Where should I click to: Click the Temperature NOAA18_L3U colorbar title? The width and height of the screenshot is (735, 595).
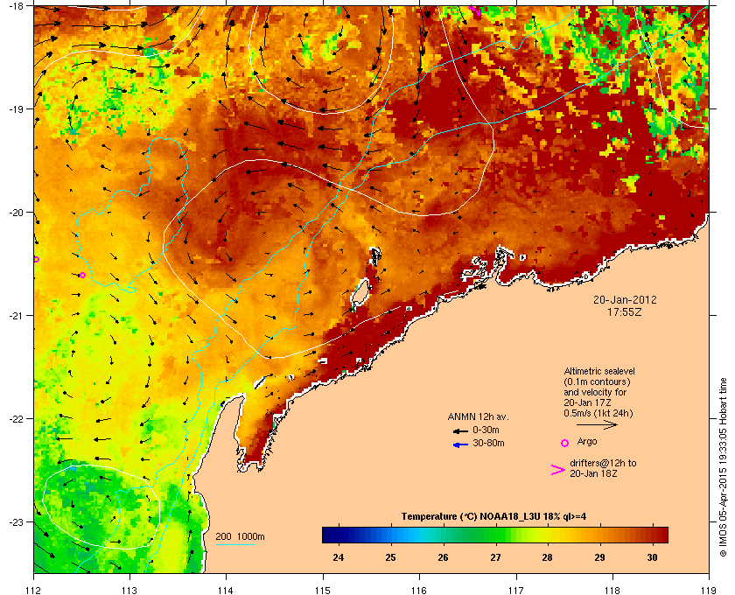(x=493, y=517)
